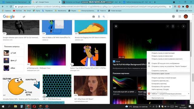The width and height of the screenshot is (194, 109).
Task: Open YouTube bookmark
Action: pyautogui.click(x=18, y=11)
